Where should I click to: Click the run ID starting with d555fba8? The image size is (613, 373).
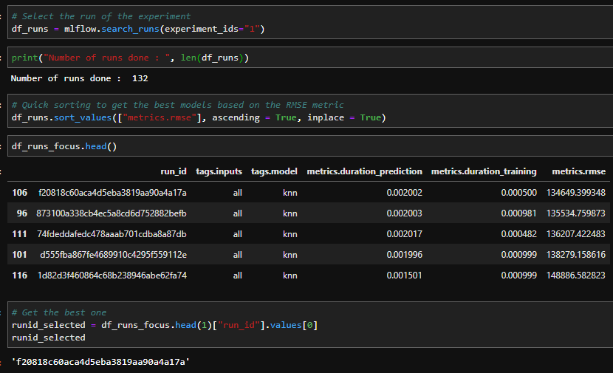[113, 255]
